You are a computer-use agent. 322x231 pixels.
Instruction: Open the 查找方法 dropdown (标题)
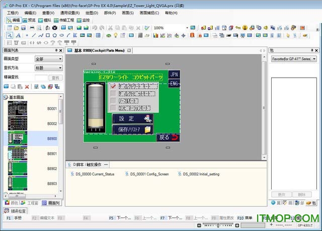(x=49, y=68)
